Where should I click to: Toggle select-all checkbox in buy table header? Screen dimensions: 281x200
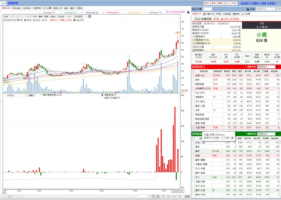point(193,71)
